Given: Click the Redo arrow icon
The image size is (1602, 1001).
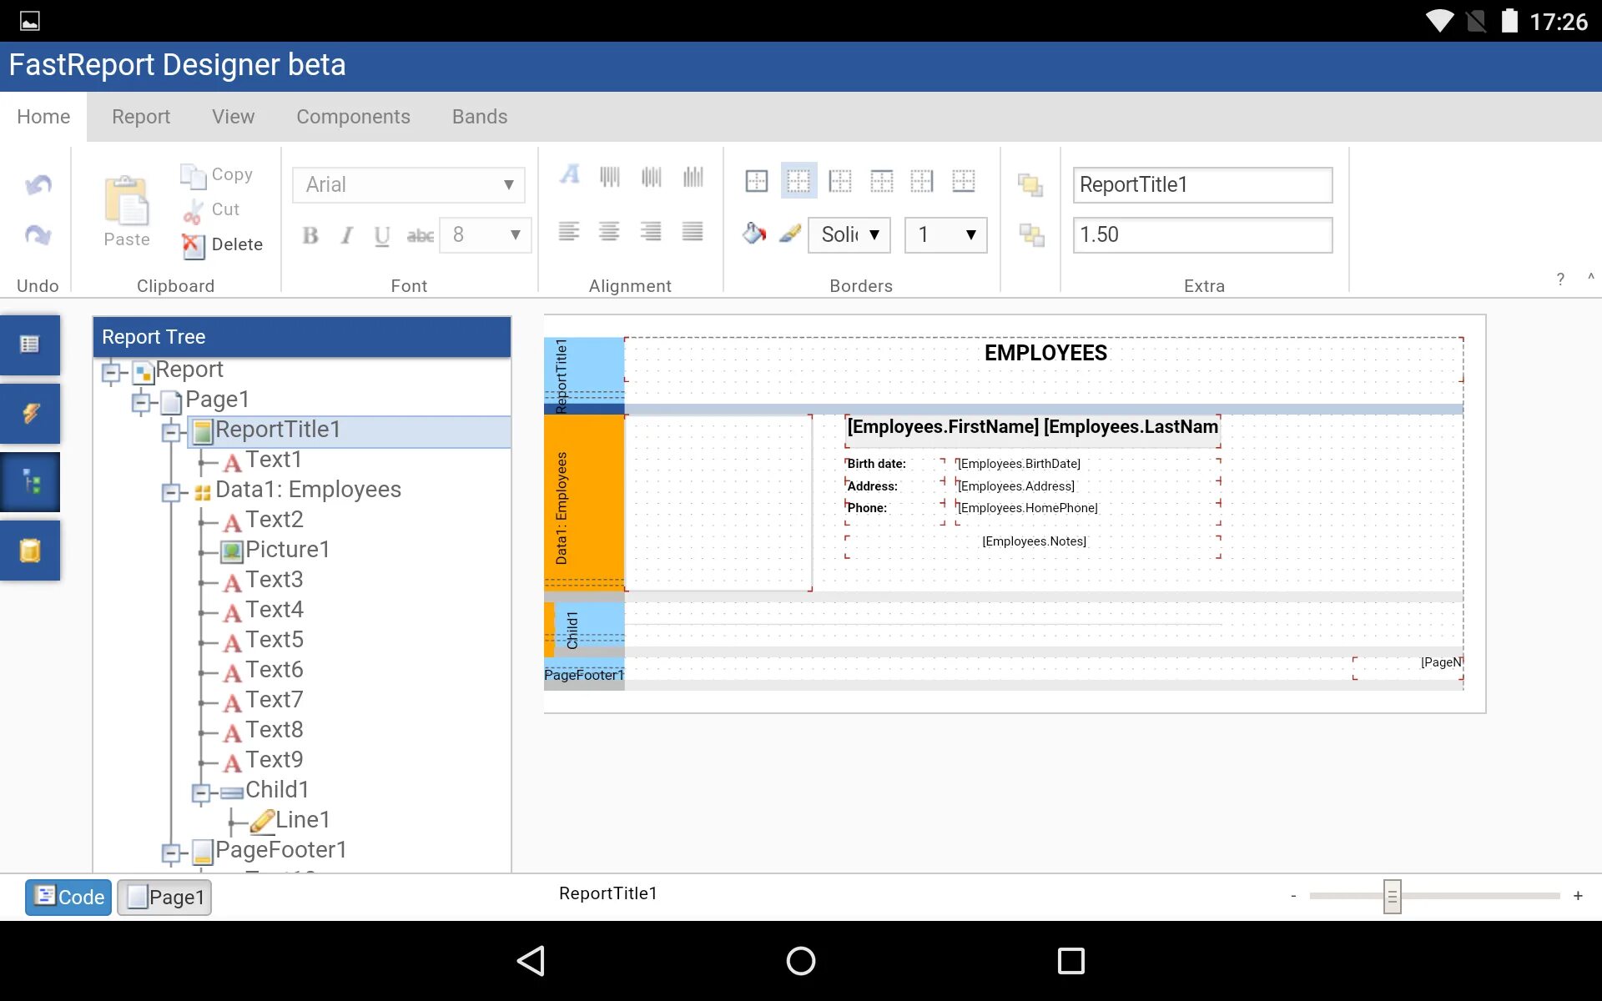Looking at the screenshot, I should coord(38,235).
